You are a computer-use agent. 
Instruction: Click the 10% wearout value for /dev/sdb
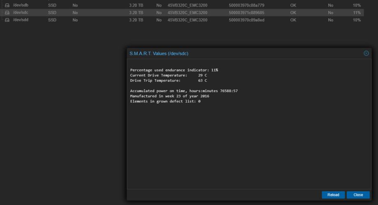click(x=357, y=5)
